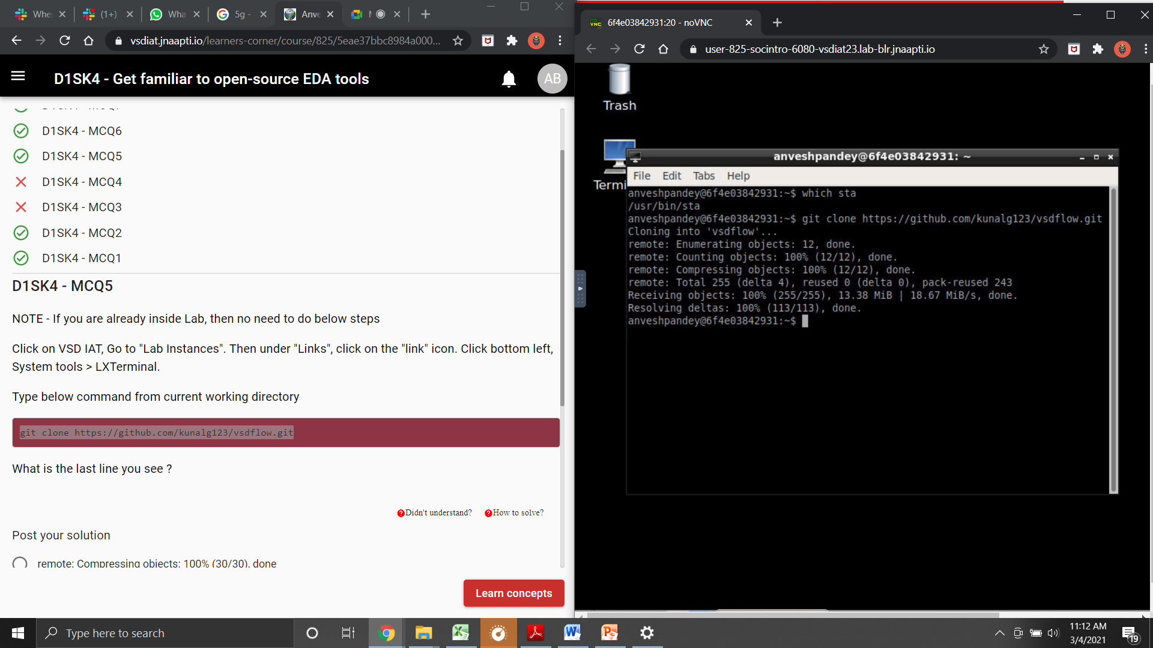This screenshot has width=1153, height=648.
Task: Open D1SK4 - MCQ2 in the list
Action: point(82,233)
